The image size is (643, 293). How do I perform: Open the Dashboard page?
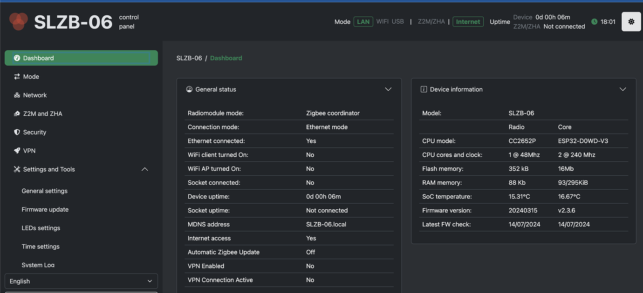pos(81,58)
